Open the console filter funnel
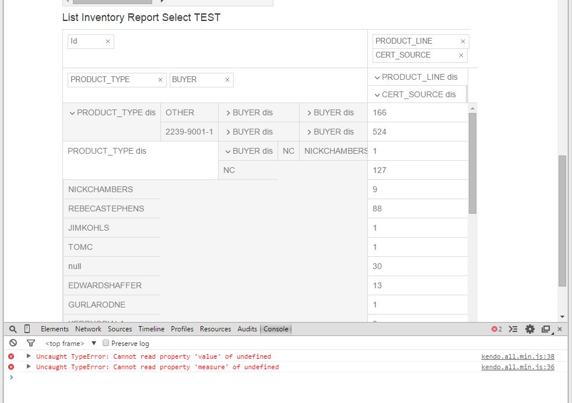 [x=31, y=343]
